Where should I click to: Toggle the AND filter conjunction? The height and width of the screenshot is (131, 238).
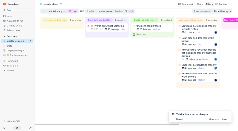(x=82, y=11)
